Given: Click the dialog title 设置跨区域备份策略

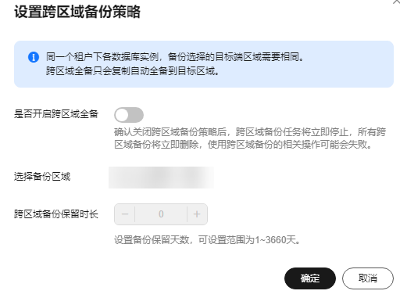Looking at the screenshot, I should pos(77,12).
